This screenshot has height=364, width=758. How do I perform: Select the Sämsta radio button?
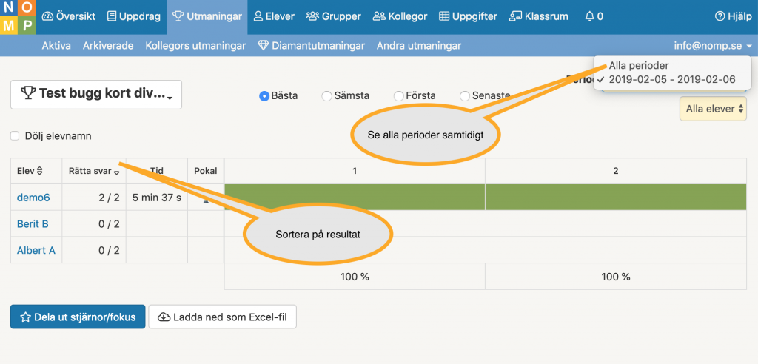[x=326, y=95]
